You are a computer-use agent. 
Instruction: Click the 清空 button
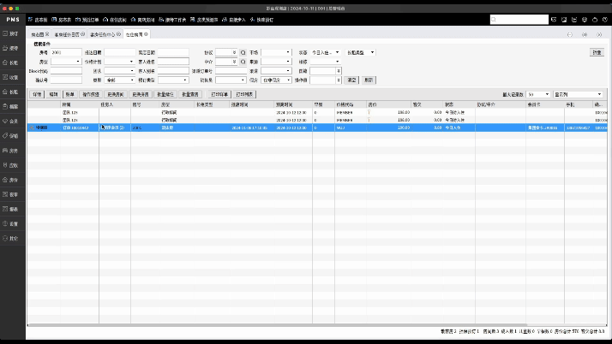[x=351, y=80]
